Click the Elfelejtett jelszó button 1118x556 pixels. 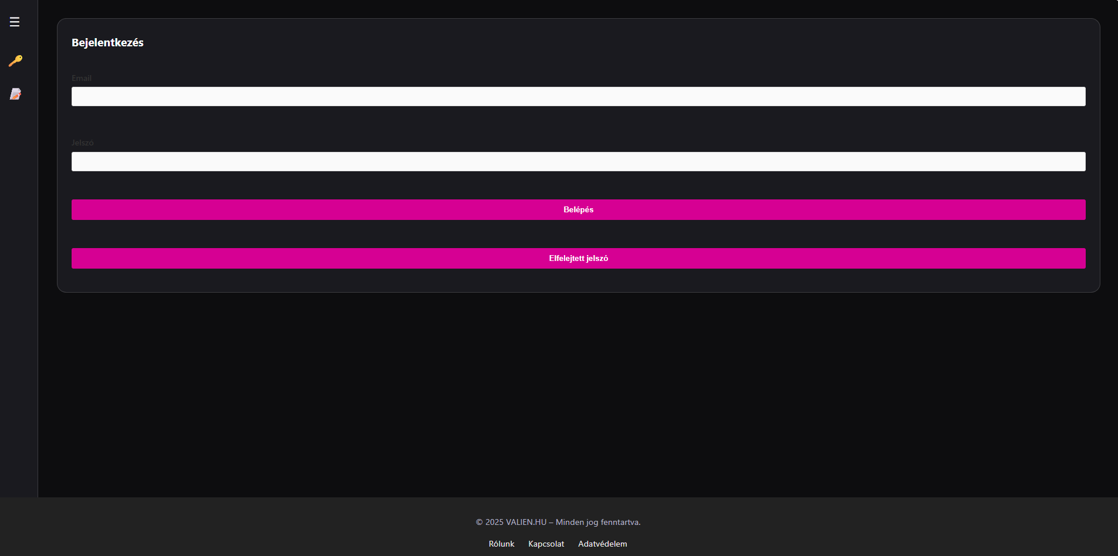tap(578, 259)
